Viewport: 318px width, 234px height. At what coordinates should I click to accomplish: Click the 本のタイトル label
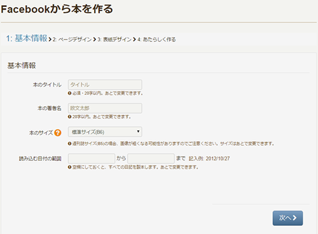[x=47, y=85]
